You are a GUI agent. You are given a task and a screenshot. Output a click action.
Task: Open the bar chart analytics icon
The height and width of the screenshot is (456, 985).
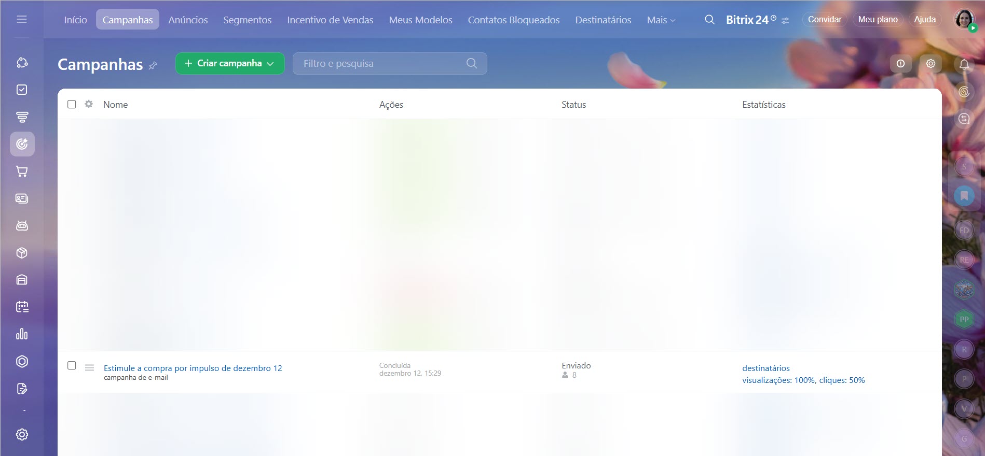[22, 334]
